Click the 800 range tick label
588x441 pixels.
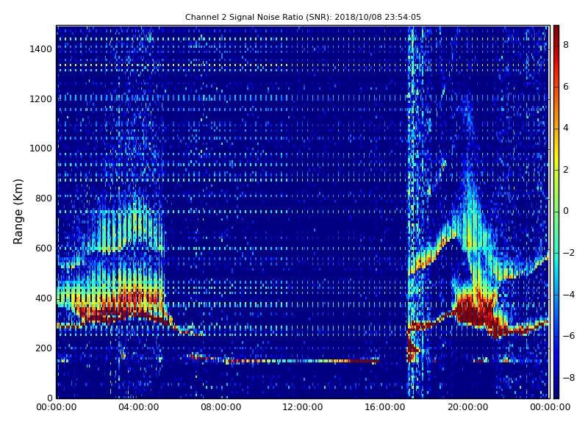click(x=43, y=198)
